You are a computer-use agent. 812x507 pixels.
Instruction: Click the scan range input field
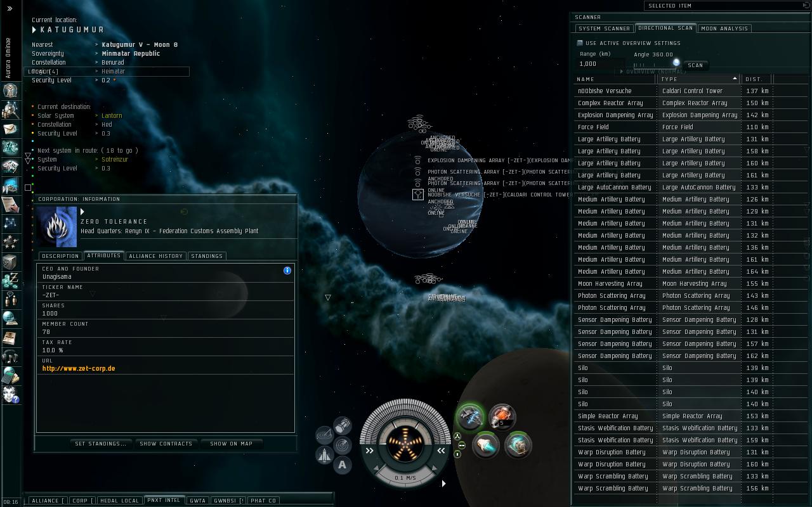(x=601, y=64)
